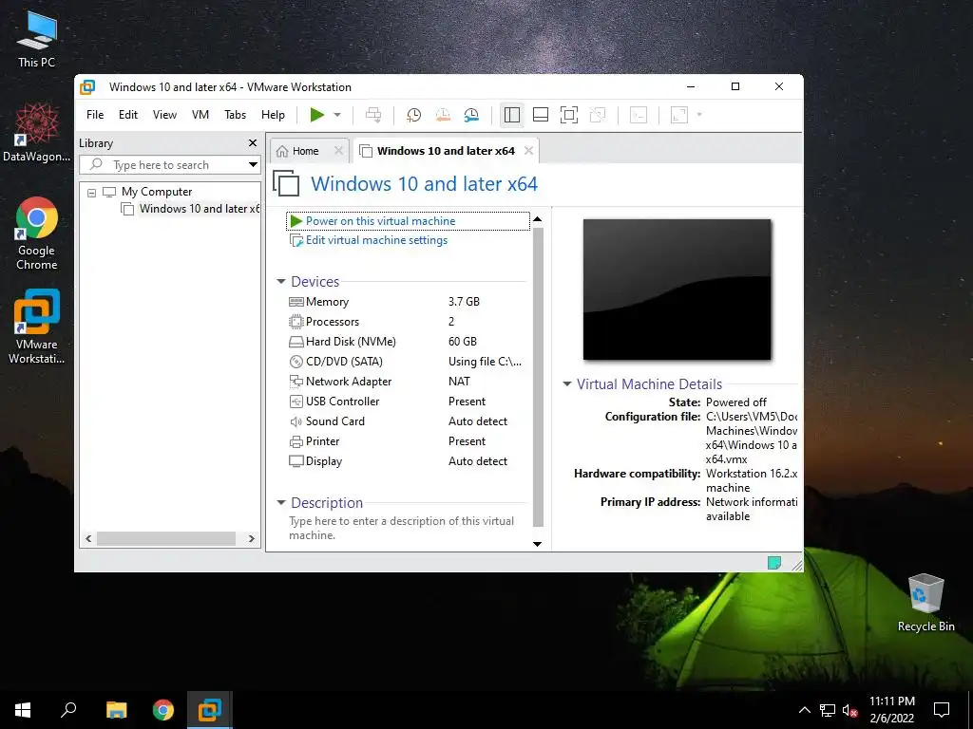Click the message log icon in status bar
This screenshot has height=729, width=973.
[x=774, y=563]
